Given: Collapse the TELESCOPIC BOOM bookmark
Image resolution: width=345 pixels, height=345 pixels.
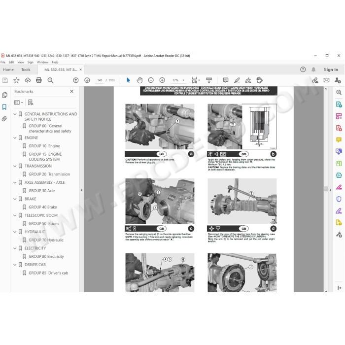Looking at the screenshot, I should (15, 215).
